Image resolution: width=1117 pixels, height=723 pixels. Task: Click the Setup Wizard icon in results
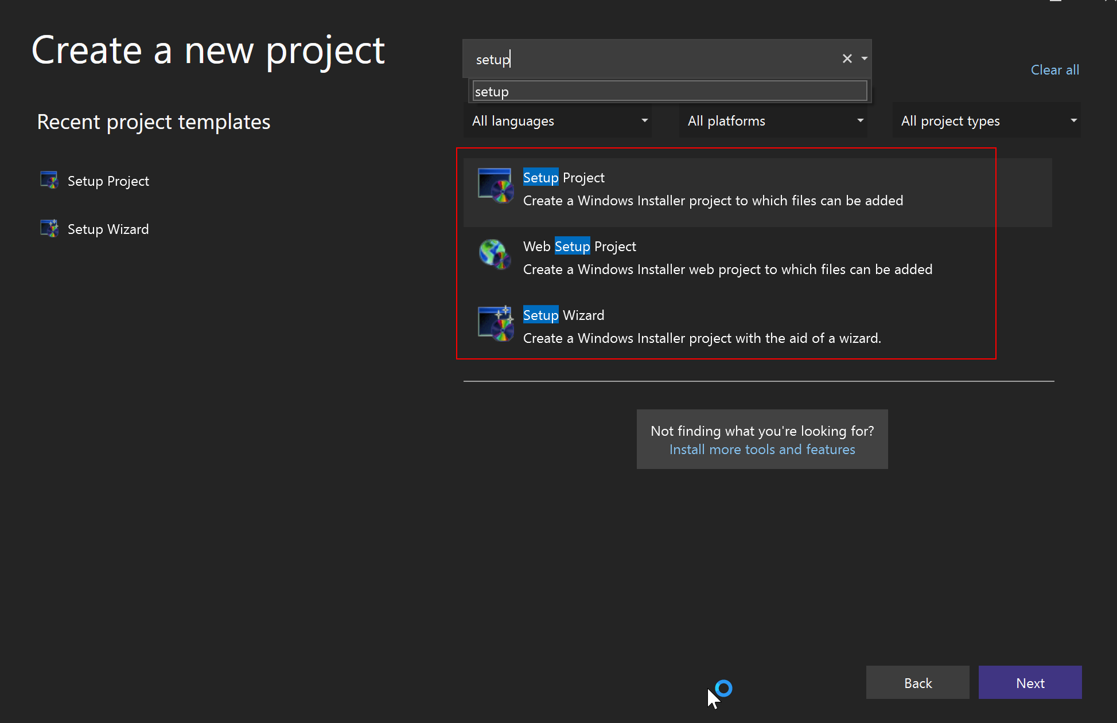495,323
